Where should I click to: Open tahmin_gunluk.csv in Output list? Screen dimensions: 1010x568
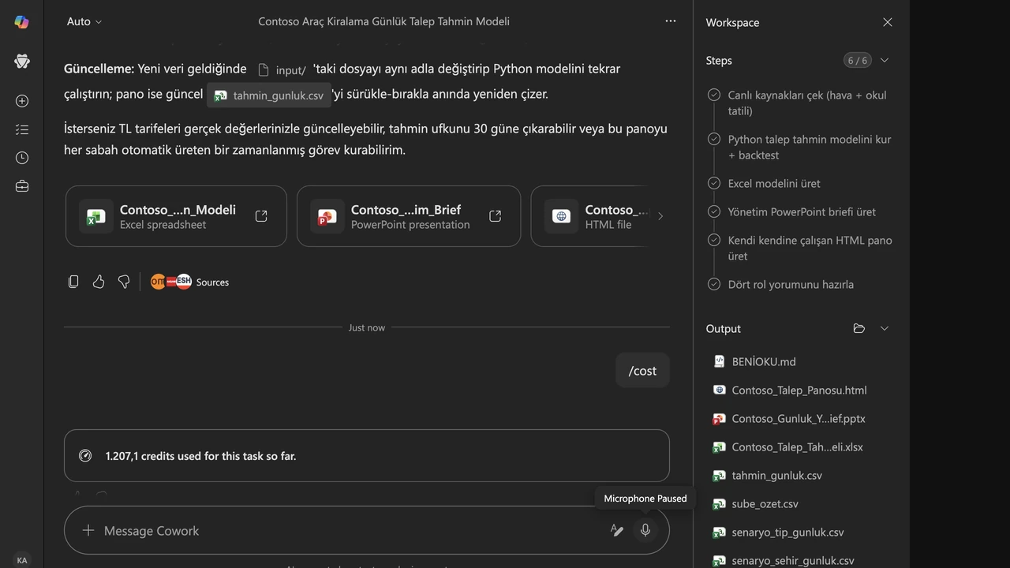767,475
